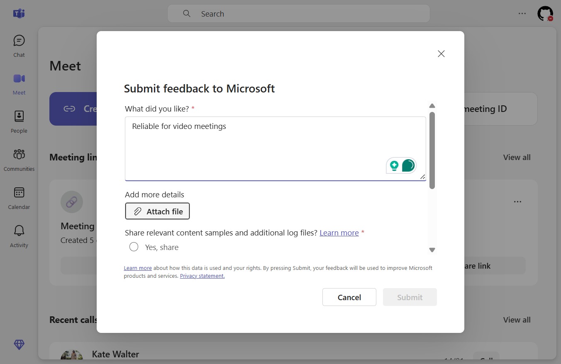Viewport: 561px width, 364px height.
Task: Click the Meet page heading
Action: point(65,66)
